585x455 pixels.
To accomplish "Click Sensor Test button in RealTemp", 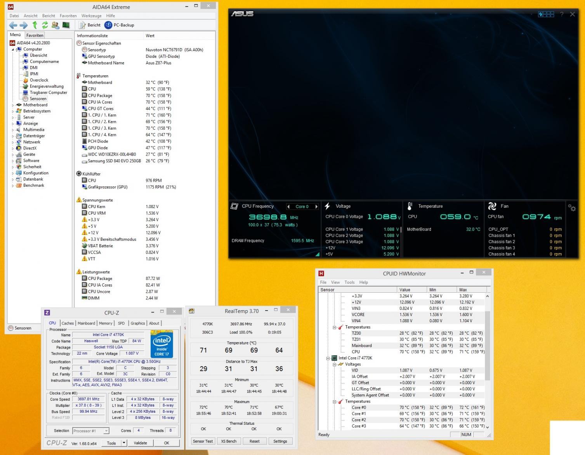I will (x=203, y=441).
